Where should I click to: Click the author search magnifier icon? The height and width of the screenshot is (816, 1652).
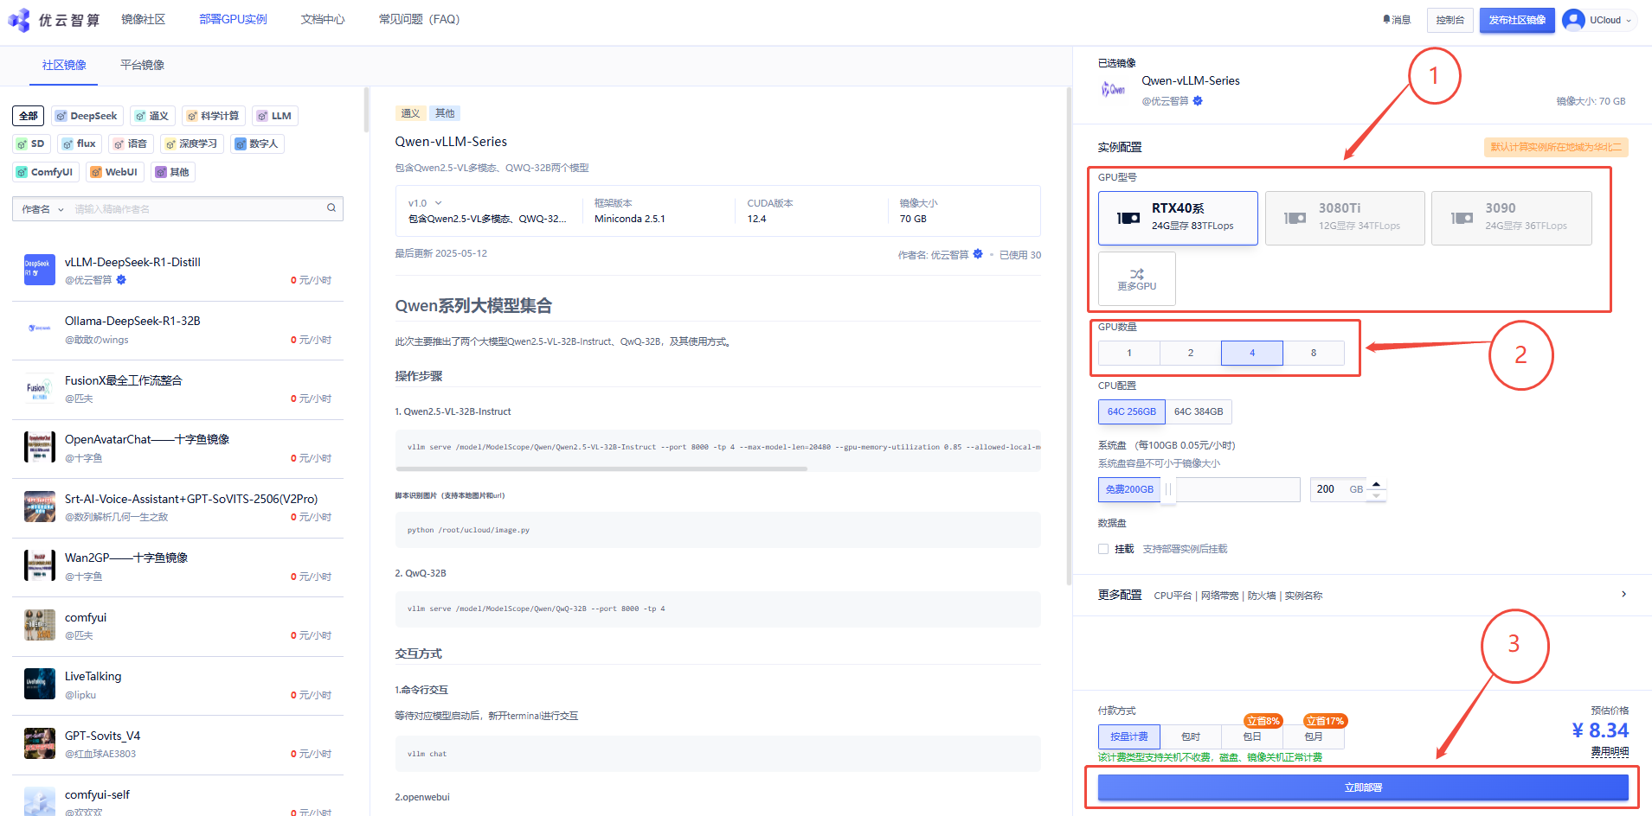coord(331,208)
